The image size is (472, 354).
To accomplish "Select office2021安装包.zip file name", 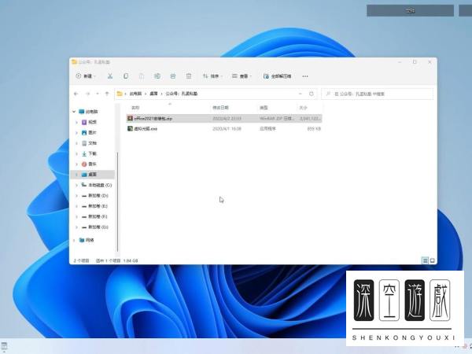I will (153, 119).
